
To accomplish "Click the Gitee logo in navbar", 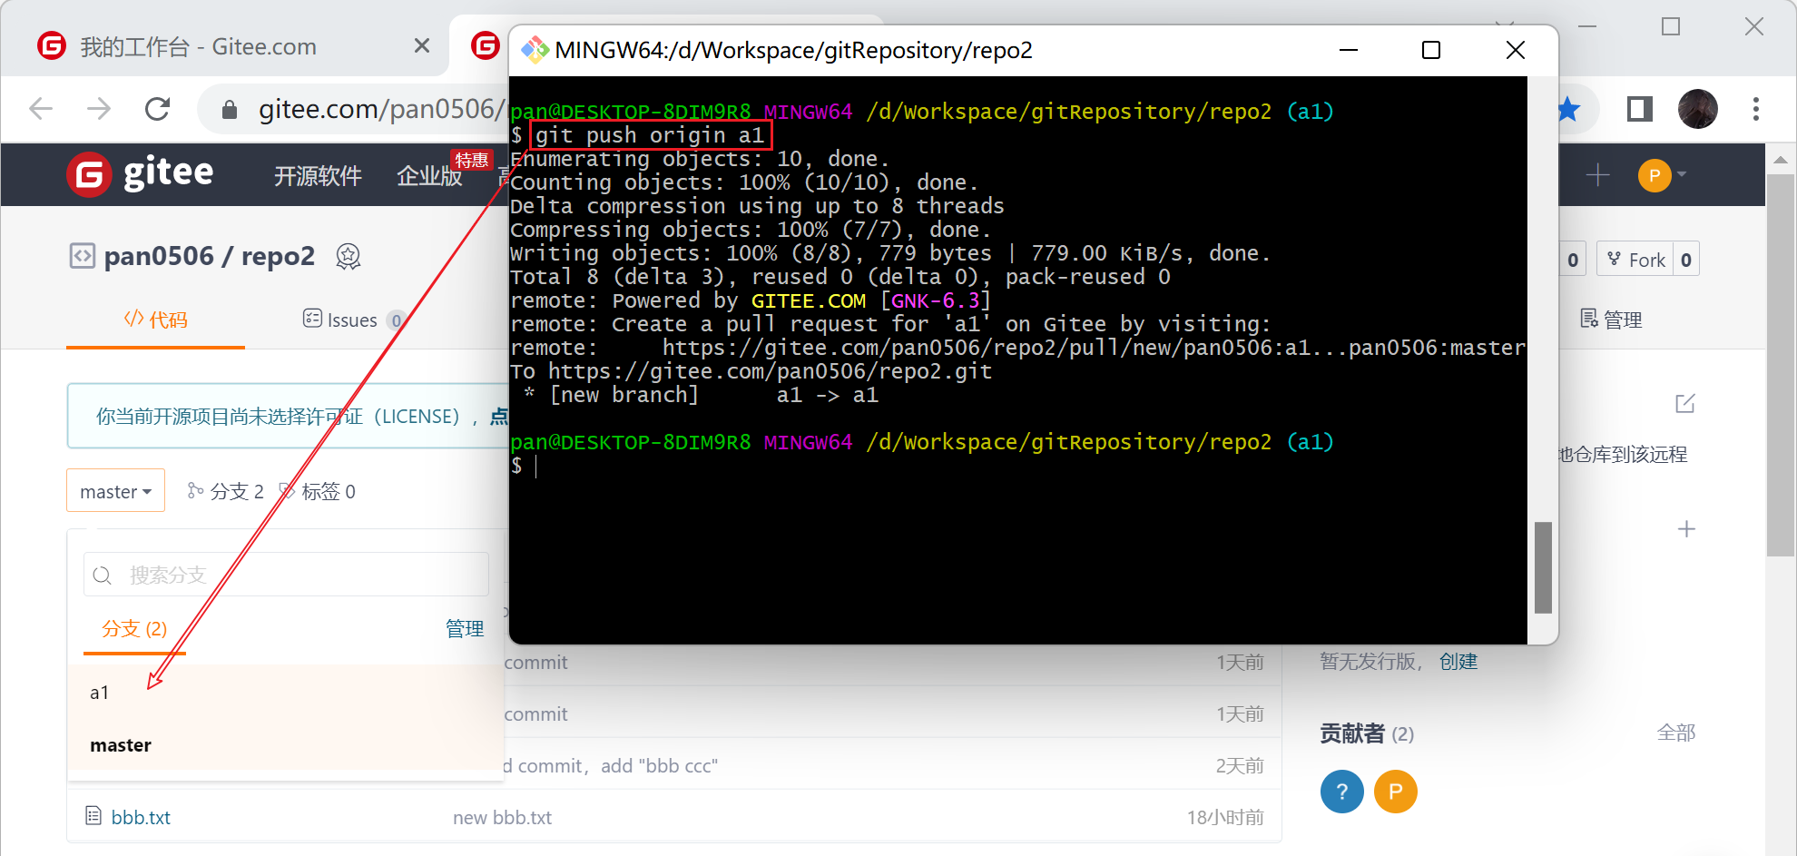I will point(141,174).
